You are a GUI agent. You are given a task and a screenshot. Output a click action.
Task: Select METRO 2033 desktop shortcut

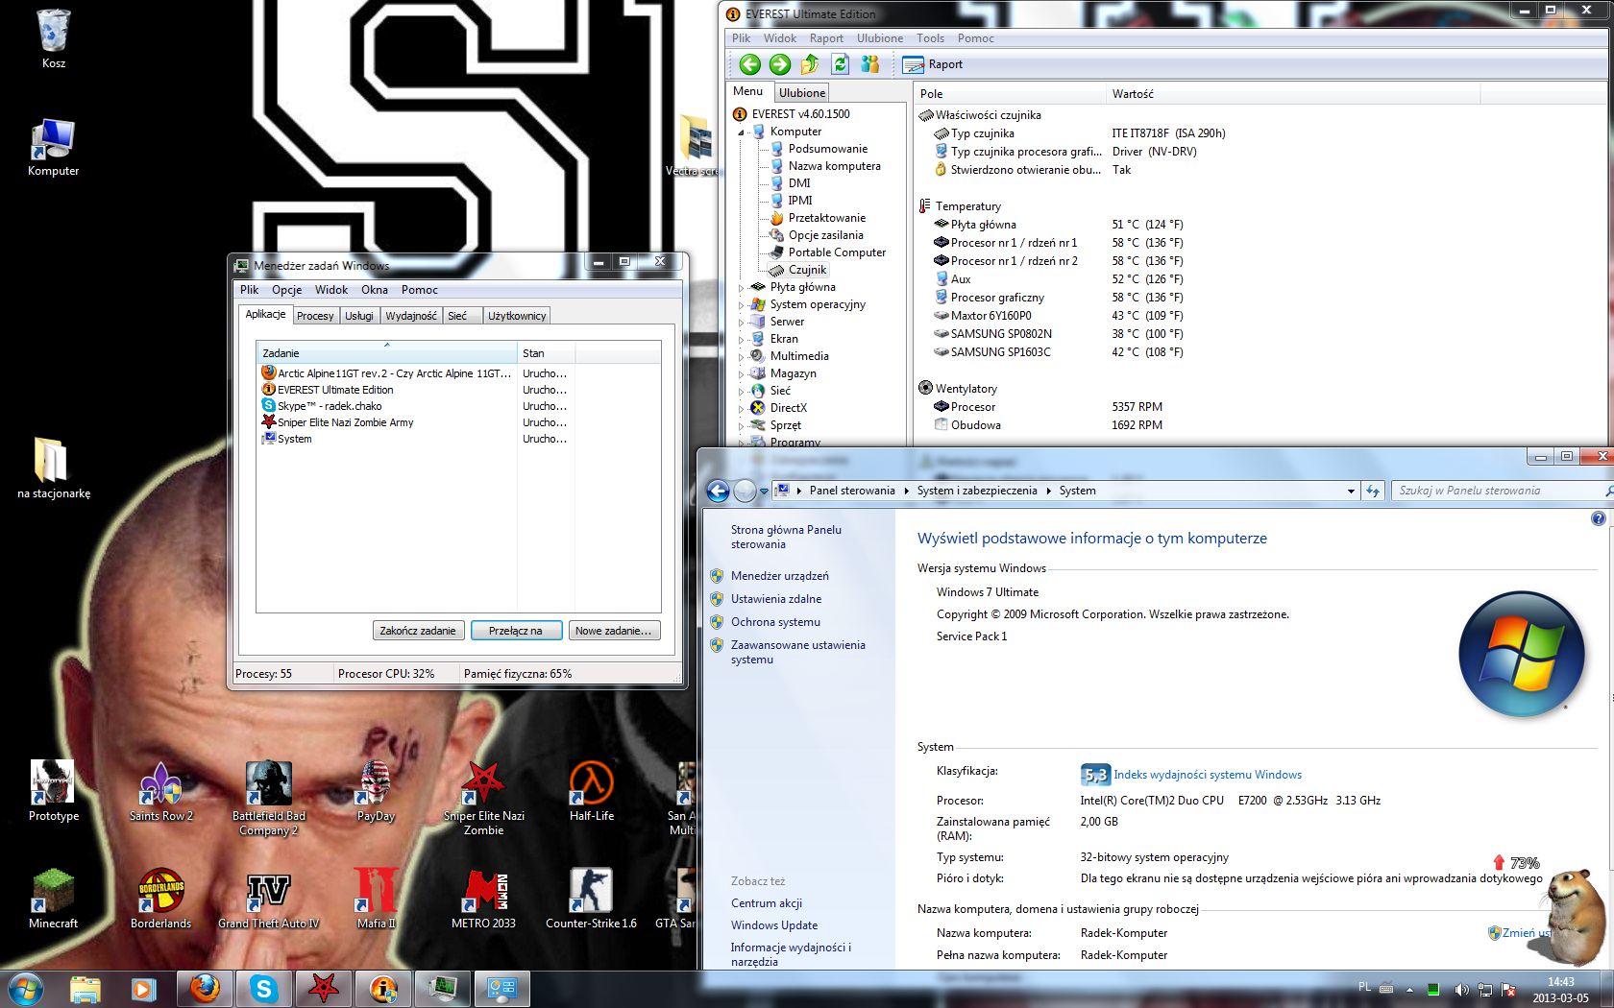(484, 899)
